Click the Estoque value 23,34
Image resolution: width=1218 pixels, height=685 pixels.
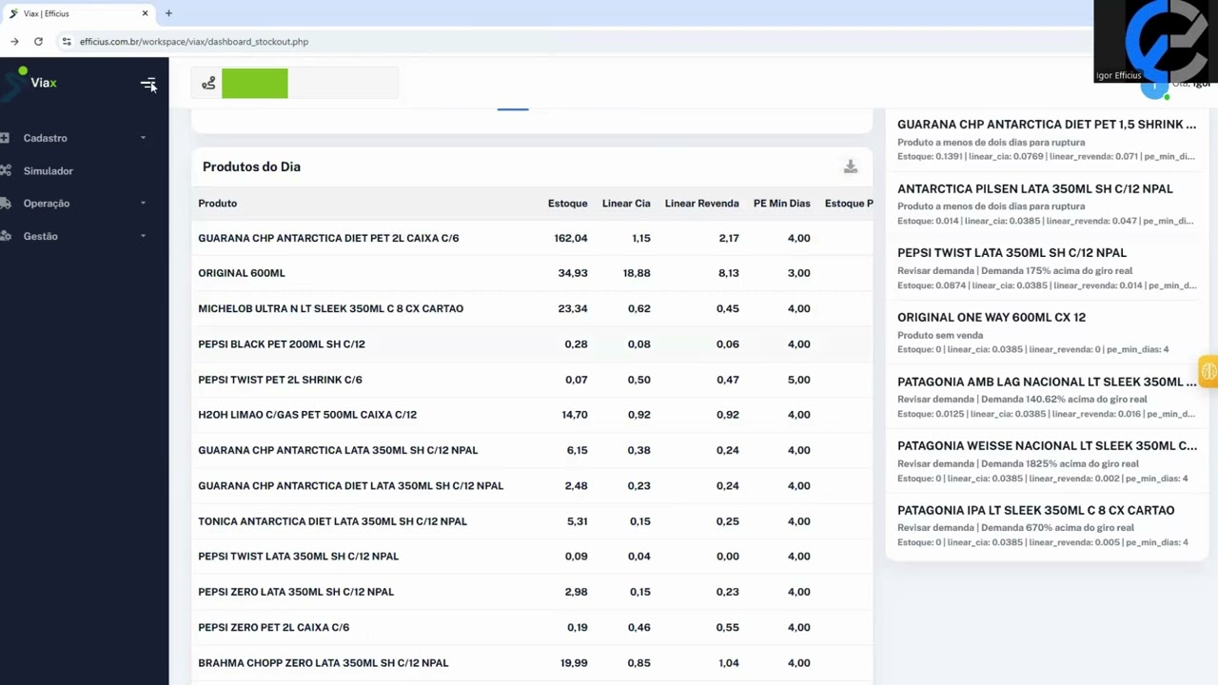point(573,308)
